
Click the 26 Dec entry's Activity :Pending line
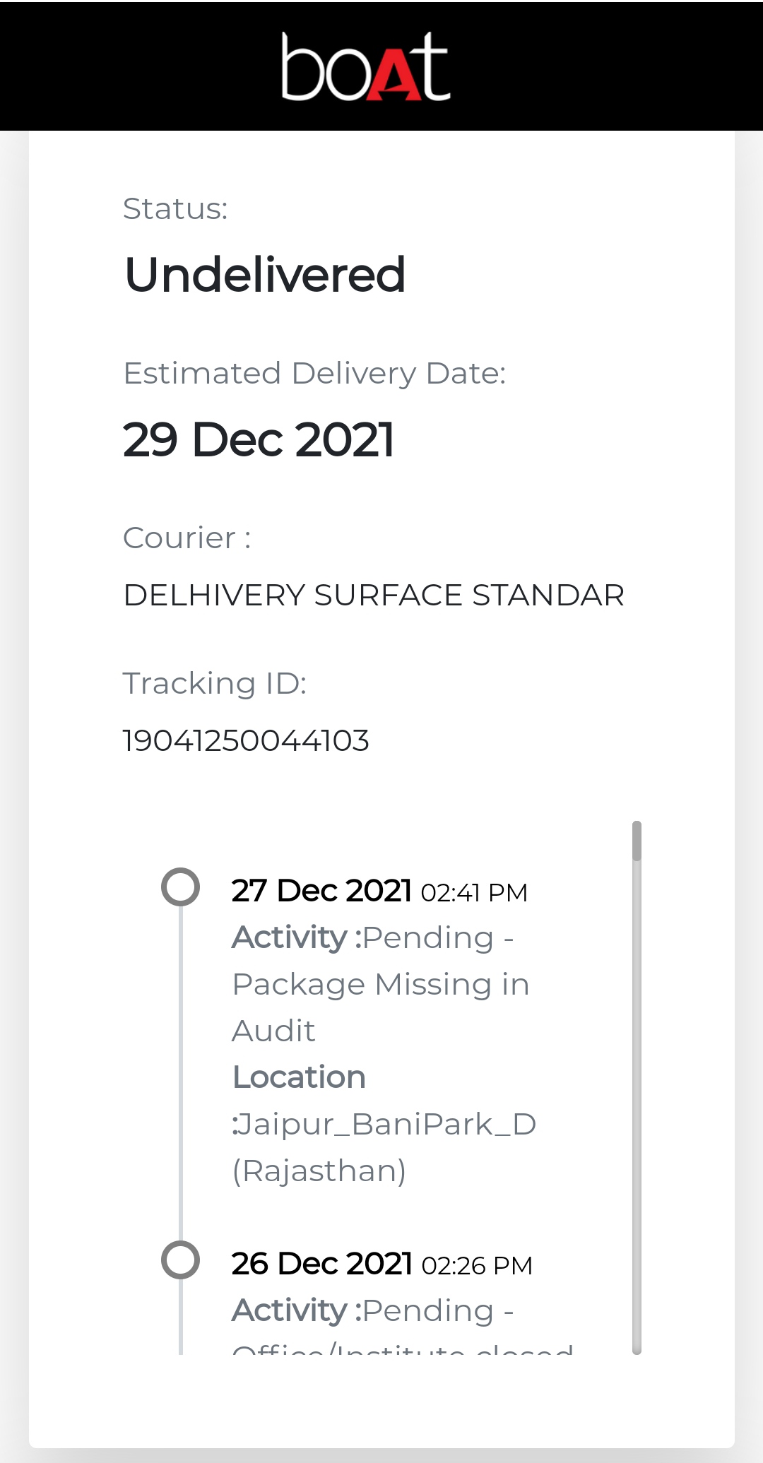tap(373, 1310)
